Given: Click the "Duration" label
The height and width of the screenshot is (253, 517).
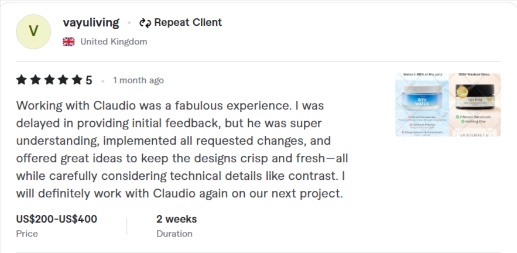Looking at the screenshot, I should (x=174, y=234).
